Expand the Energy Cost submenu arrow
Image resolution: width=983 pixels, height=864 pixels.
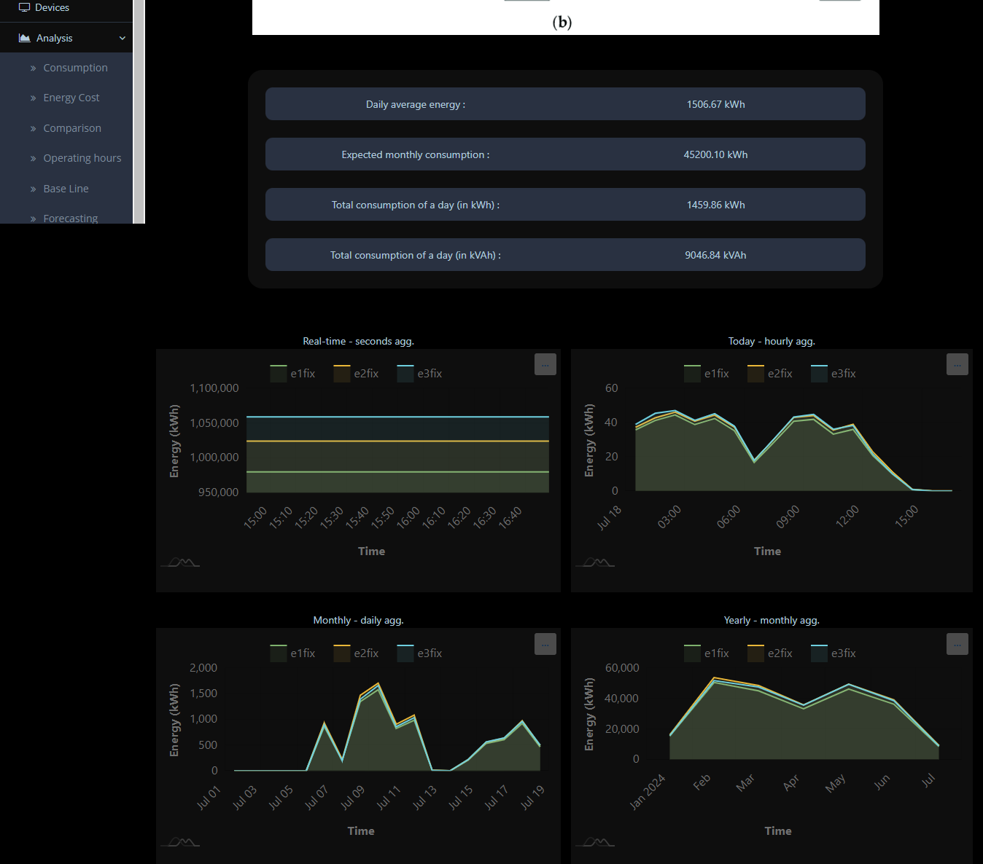(33, 98)
